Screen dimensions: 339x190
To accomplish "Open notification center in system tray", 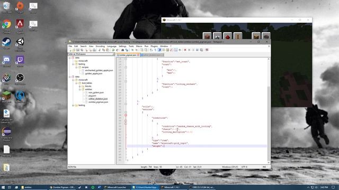I will 333,187.
